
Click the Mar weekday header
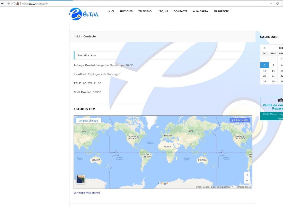click(x=273, y=53)
